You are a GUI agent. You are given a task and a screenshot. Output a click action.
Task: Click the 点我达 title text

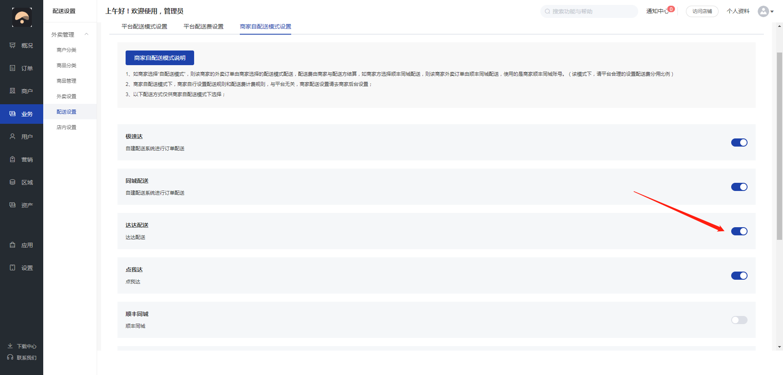click(134, 270)
